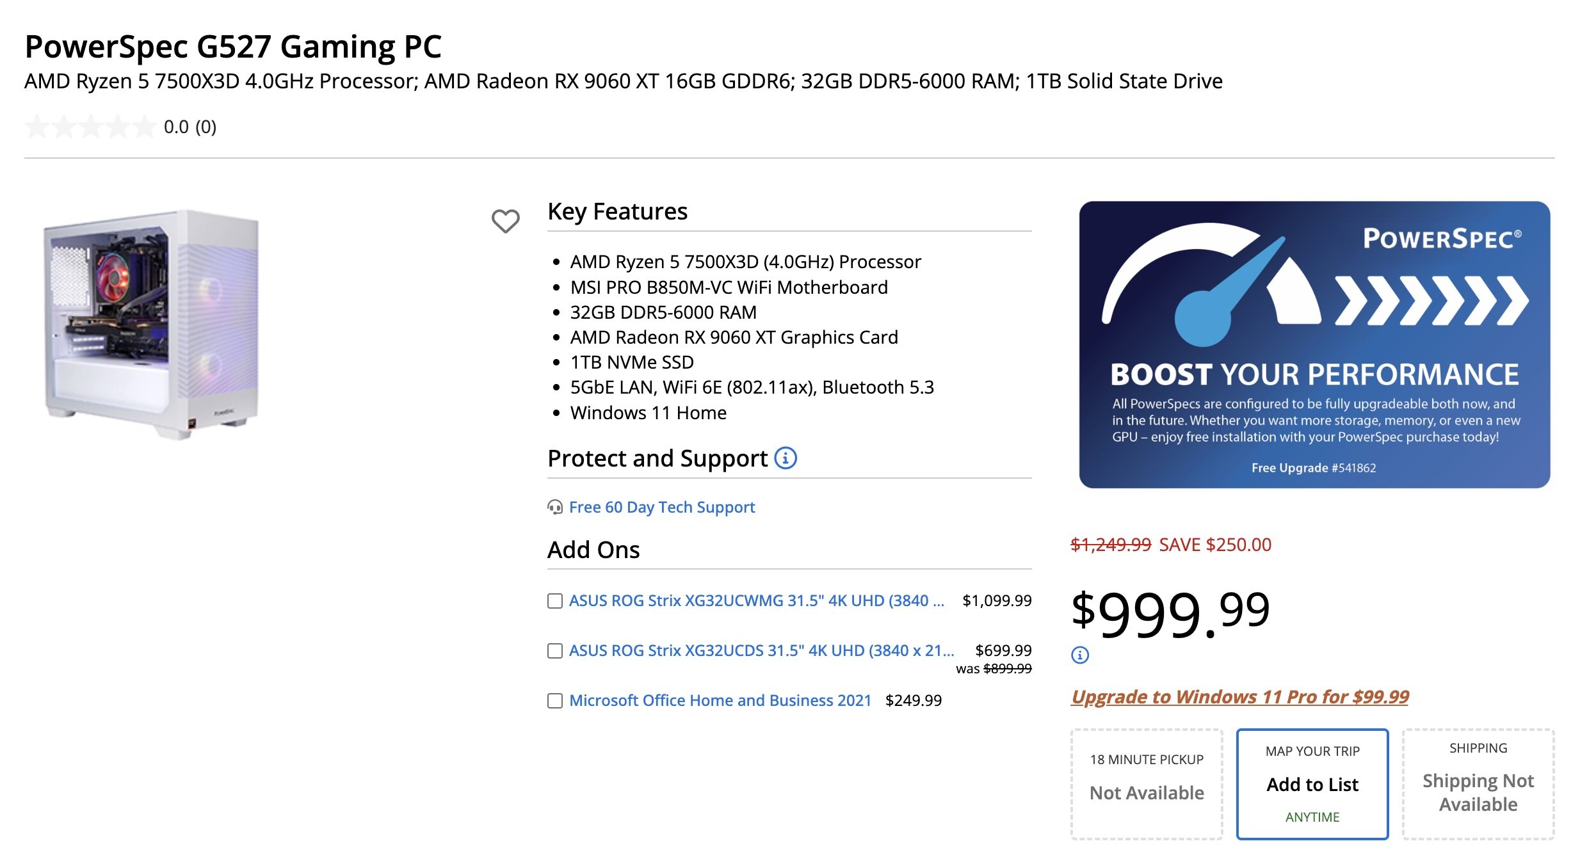This screenshot has height=864, width=1580.
Task: Check the ASUS ROG Strix XG32UCWMG add-on
Action: 555,601
